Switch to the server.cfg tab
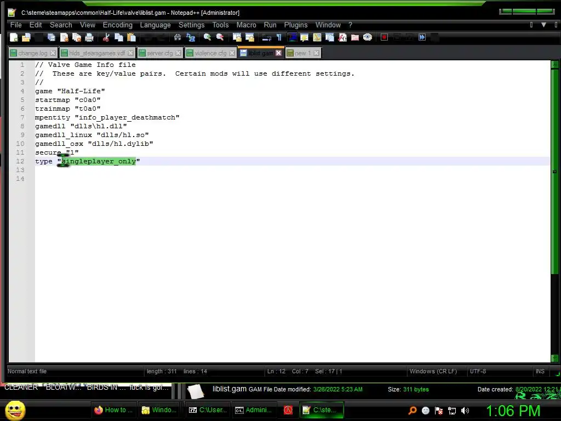The height and width of the screenshot is (421, 561). (159, 53)
